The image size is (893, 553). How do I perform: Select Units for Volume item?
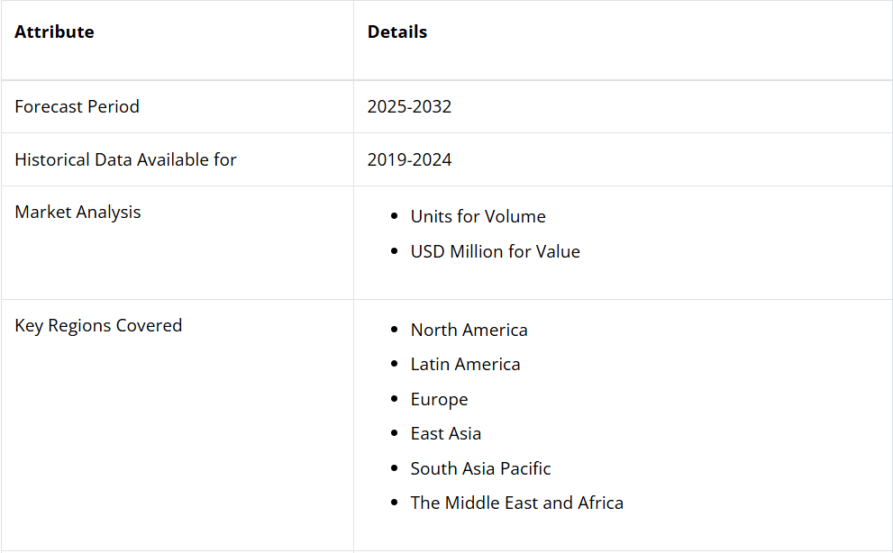pyautogui.click(x=478, y=216)
